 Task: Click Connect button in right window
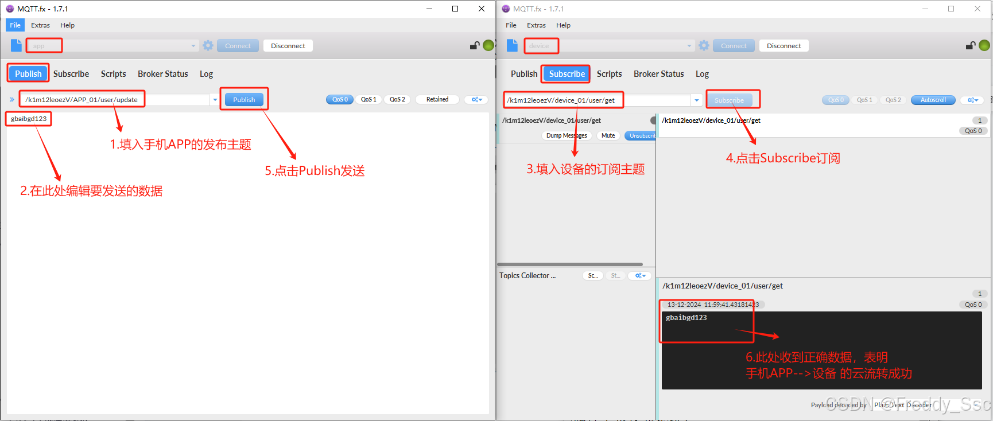(734, 45)
